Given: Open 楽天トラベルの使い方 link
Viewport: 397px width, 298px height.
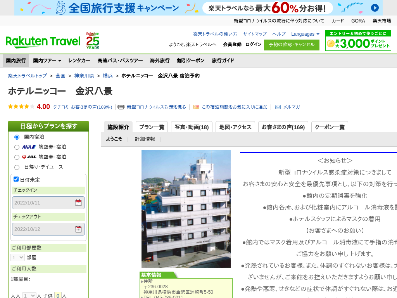Looking at the screenshot, I should 215,34.
